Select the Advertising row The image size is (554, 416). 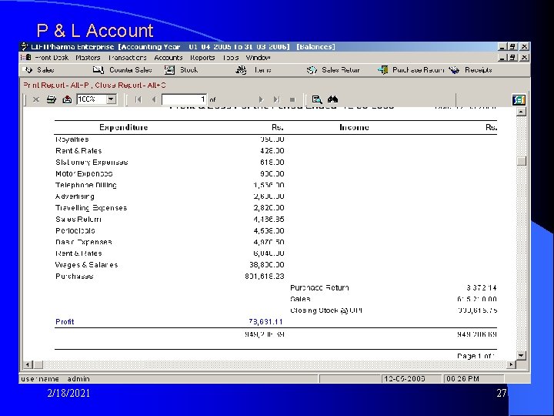pos(169,196)
